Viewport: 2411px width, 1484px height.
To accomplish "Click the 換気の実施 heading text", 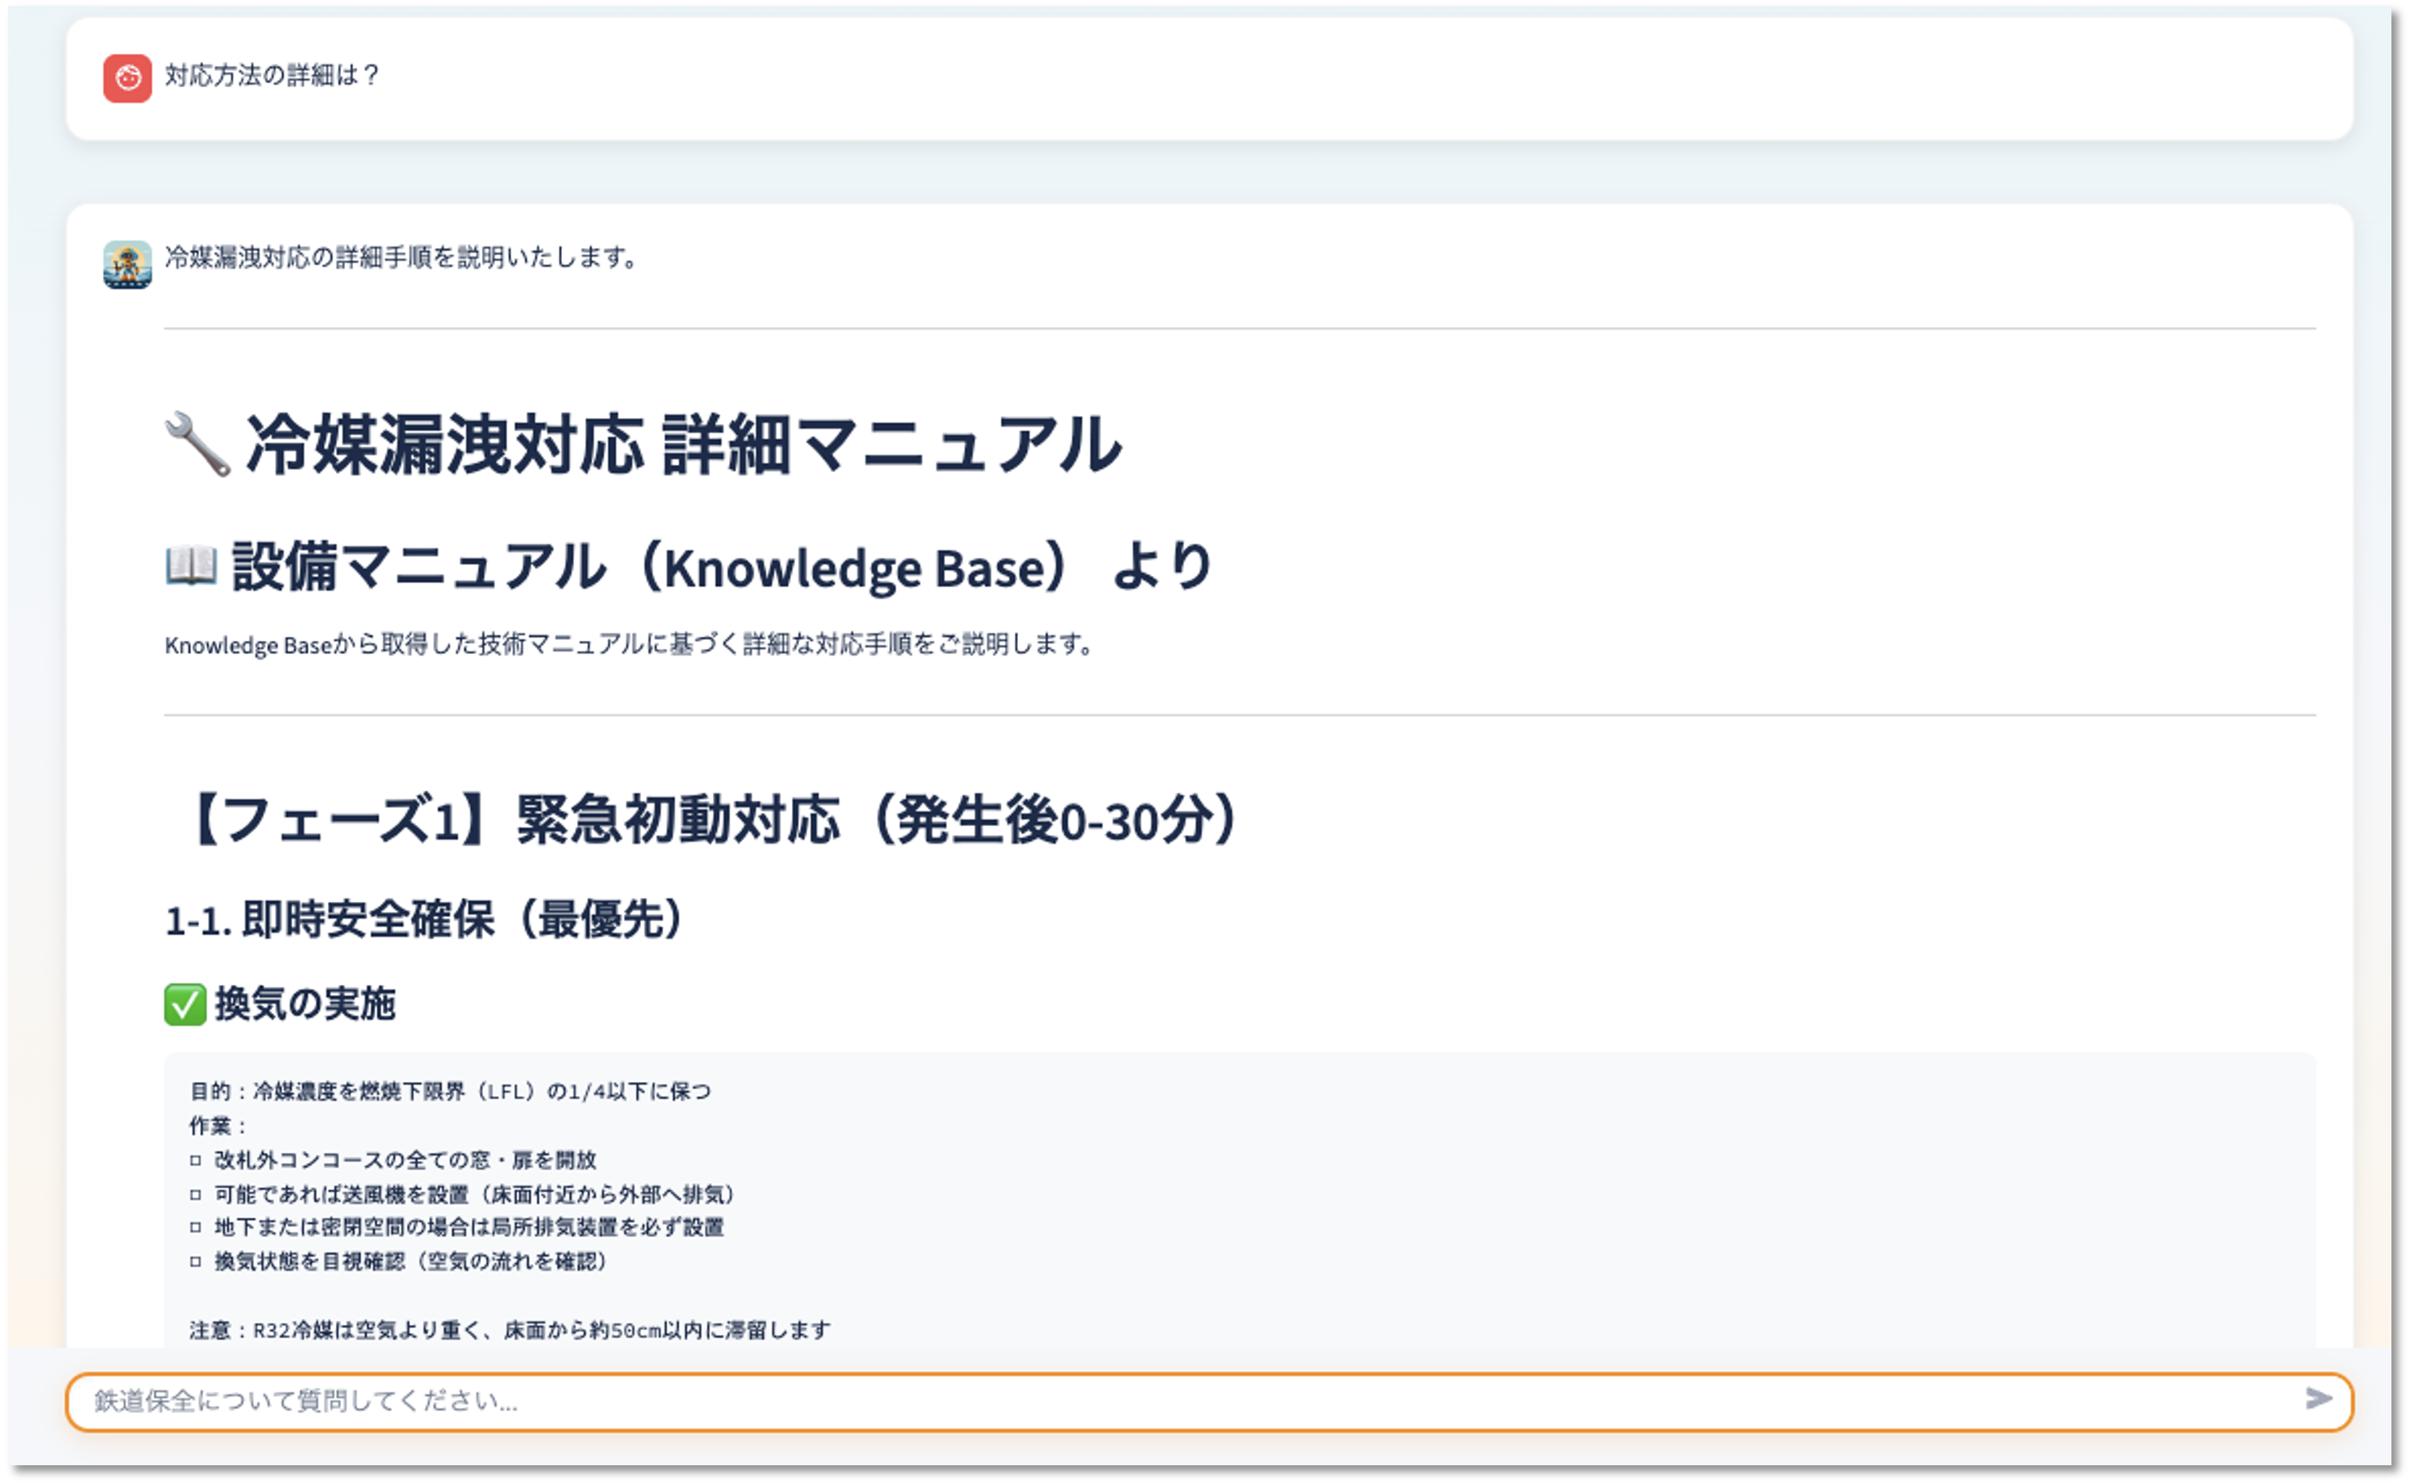I will point(304,1004).
